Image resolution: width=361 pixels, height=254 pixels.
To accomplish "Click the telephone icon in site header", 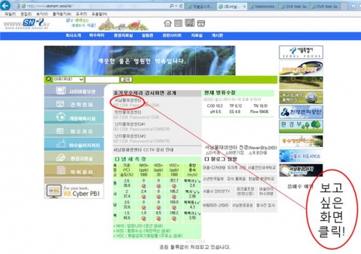I will 201,23.
